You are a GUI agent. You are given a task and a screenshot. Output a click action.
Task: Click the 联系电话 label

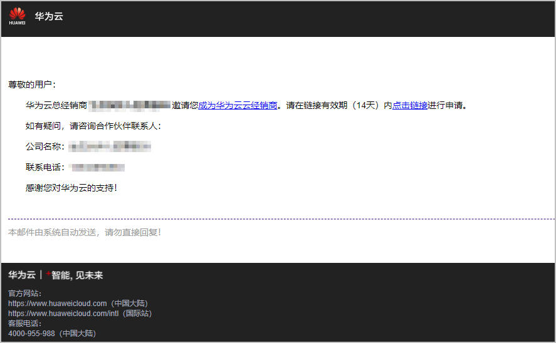pyautogui.click(x=45, y=167)
